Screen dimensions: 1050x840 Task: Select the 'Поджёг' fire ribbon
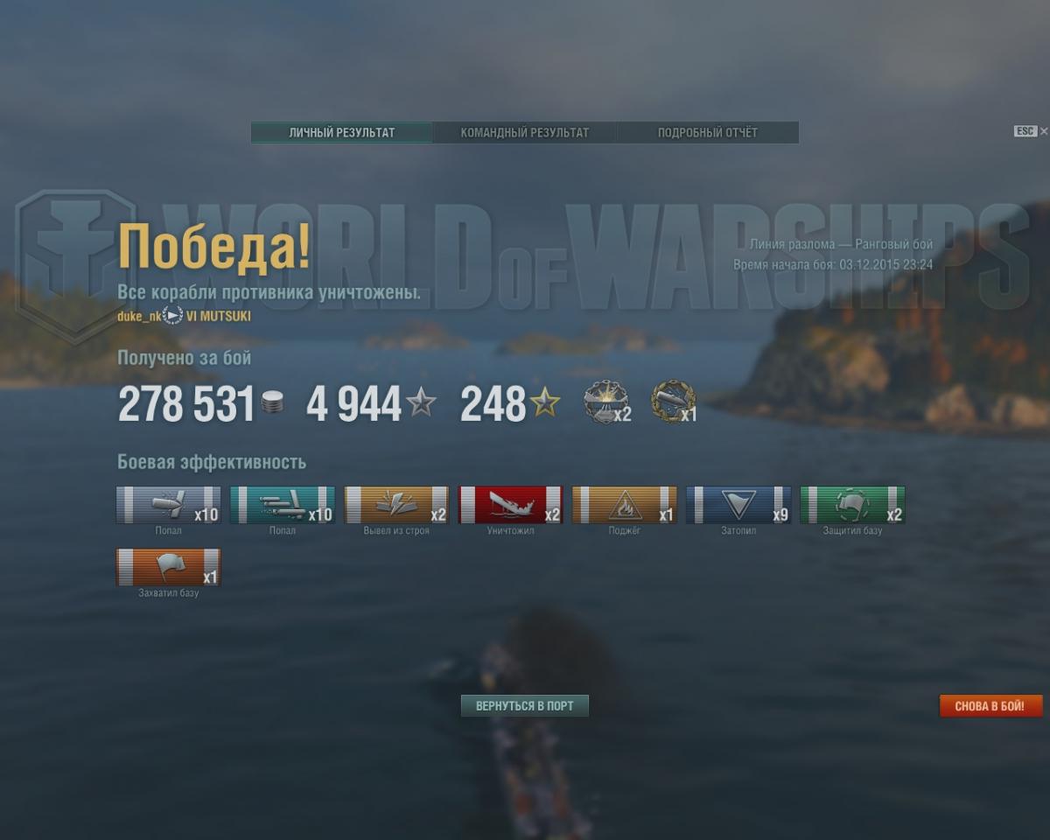tap(625, 506)
